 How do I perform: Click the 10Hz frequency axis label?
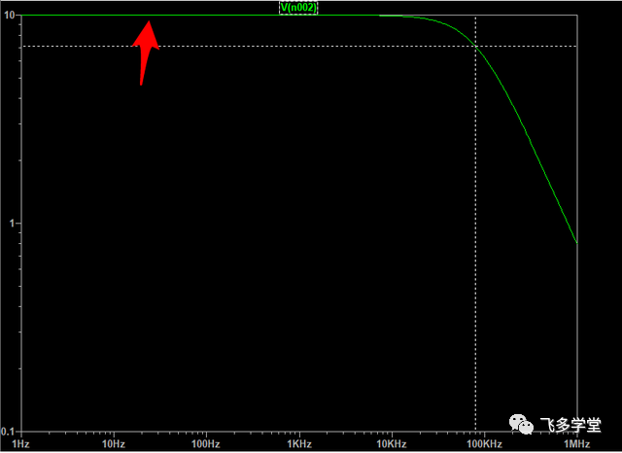[x=114, y=444]
